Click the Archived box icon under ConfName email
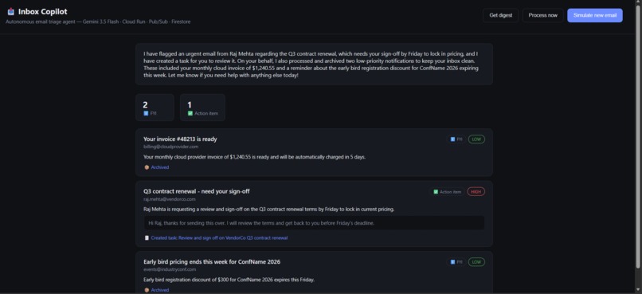 tap(147, 290)
